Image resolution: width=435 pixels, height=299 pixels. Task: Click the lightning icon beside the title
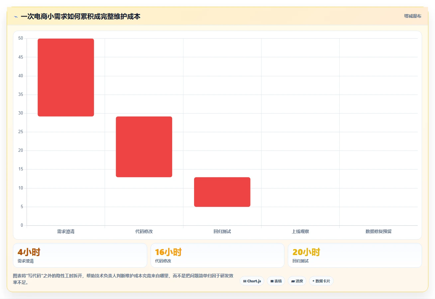point(16,17)
